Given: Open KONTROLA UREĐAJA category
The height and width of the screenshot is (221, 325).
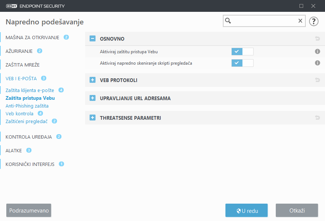Looking at the screenshot, I should (29, 137).
